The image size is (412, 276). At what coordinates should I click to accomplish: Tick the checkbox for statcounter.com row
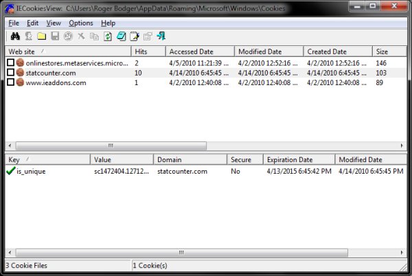(x=10, y=72)
